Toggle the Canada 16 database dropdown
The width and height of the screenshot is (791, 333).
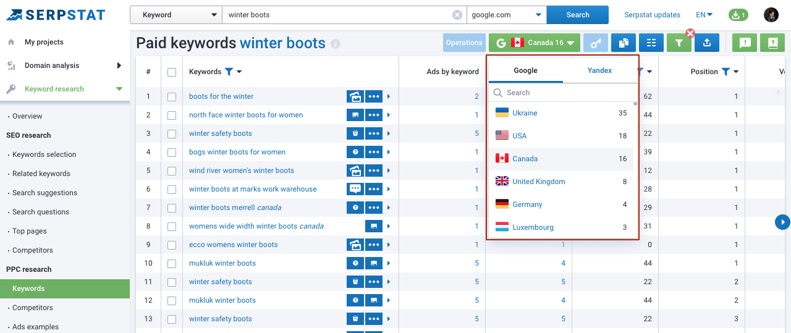click(535, 43)
